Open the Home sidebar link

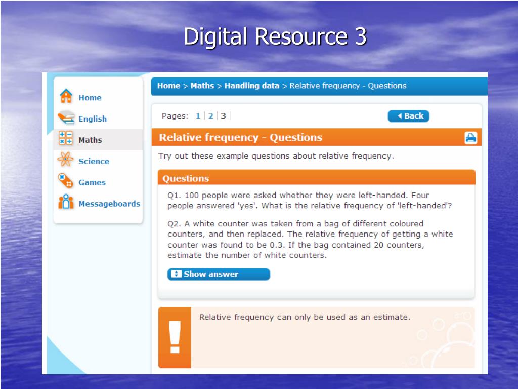(x=90, y=98)
